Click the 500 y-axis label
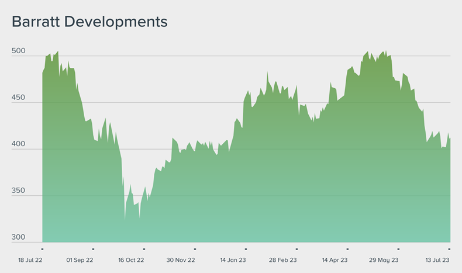Image resolution: width=462 pixels, height=273 pixels. (x=19, y=51)
